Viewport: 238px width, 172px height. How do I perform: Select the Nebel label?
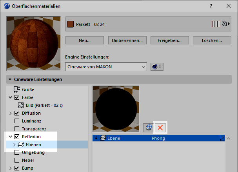28,160
